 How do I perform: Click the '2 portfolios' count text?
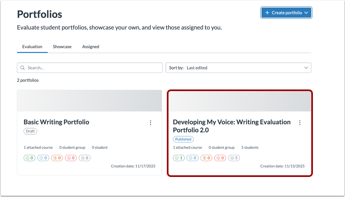point(28,80)
